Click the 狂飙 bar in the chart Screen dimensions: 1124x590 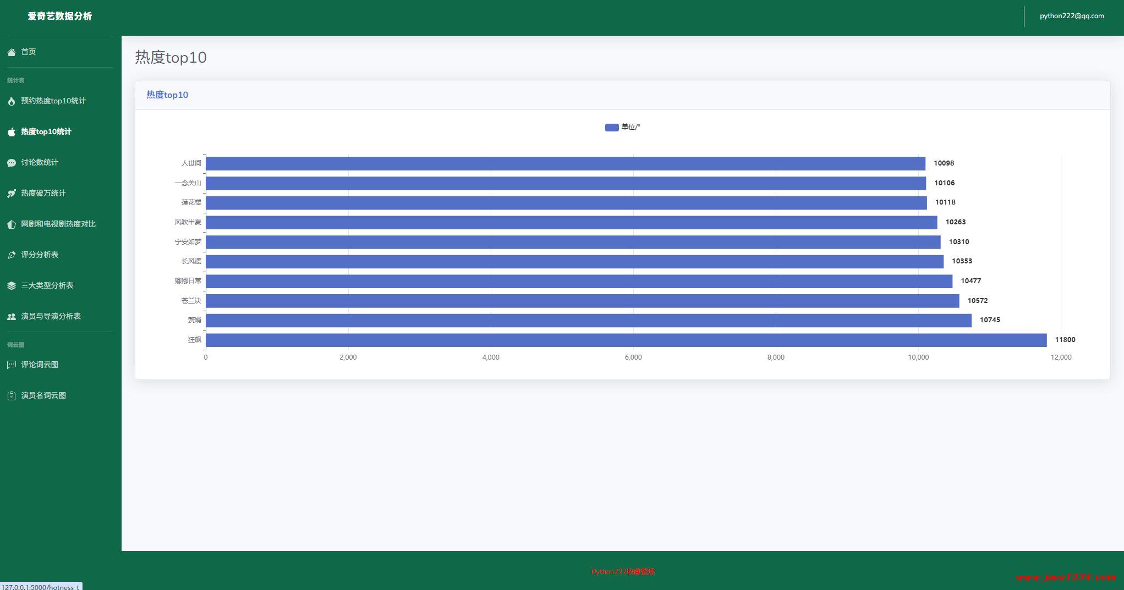point(626,340)
